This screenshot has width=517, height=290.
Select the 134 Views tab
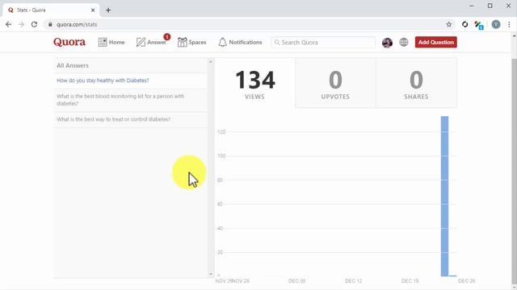click(255, 83)
